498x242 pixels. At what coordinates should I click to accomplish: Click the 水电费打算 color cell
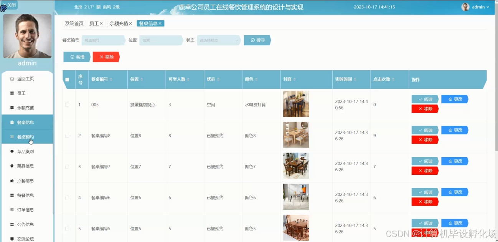click(256, 104)
